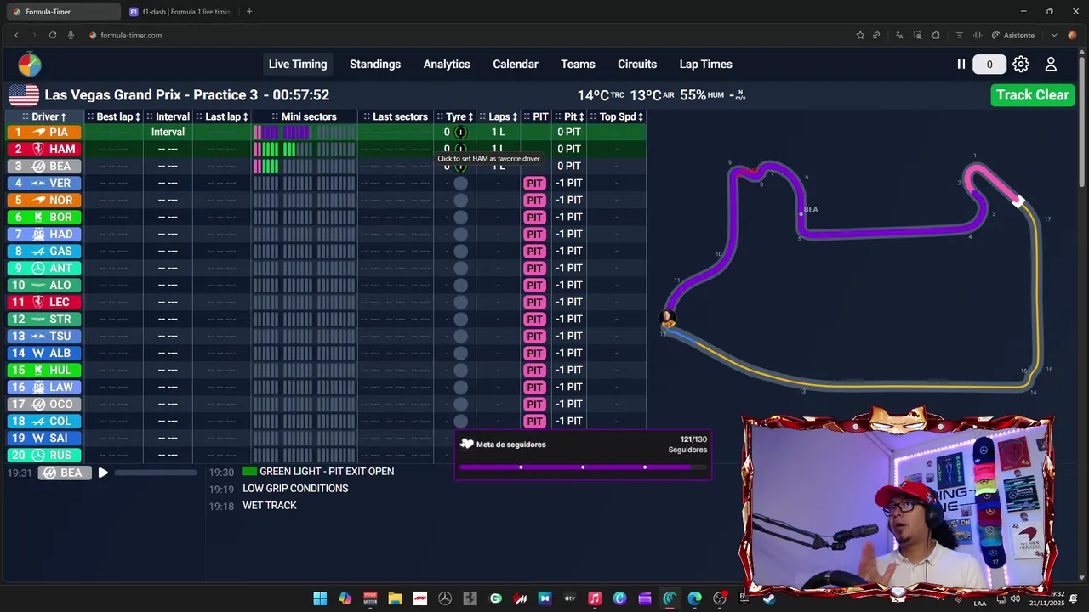Open File Explorer from the taskbar
Image resolution: width=1089 pixels, height=612 pixels.
click(396, 598)
